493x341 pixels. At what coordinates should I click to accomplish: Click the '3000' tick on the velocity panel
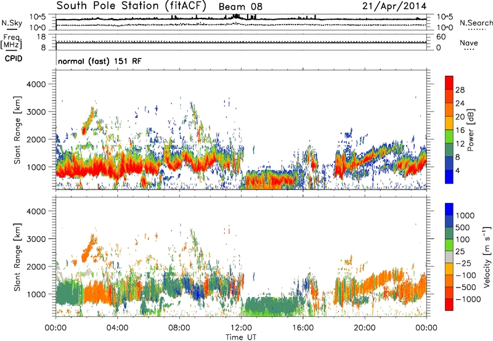pos(36,239)
